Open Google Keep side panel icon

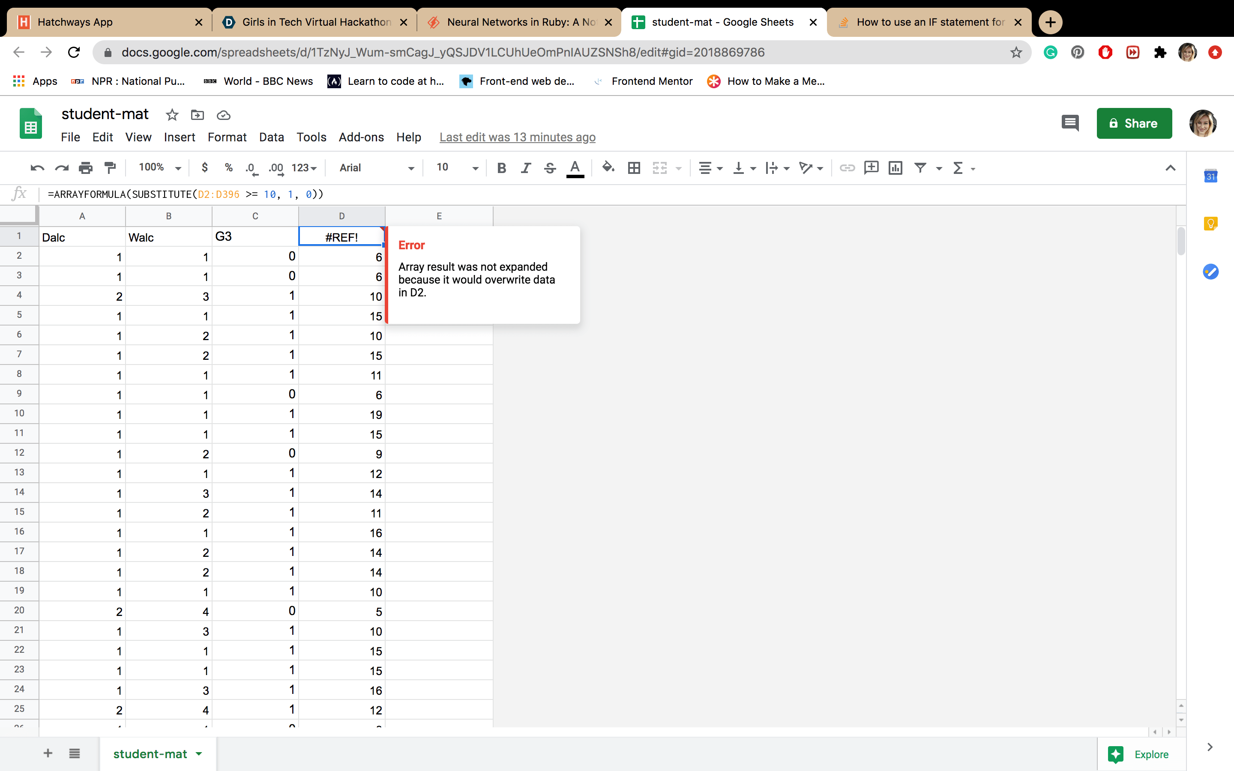tap(1210, 223)
